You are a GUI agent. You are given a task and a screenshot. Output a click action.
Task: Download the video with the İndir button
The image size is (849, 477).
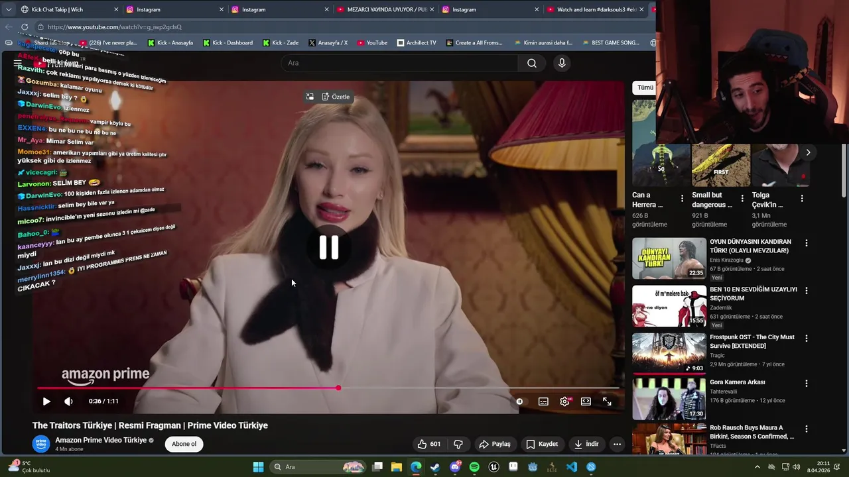586,444
